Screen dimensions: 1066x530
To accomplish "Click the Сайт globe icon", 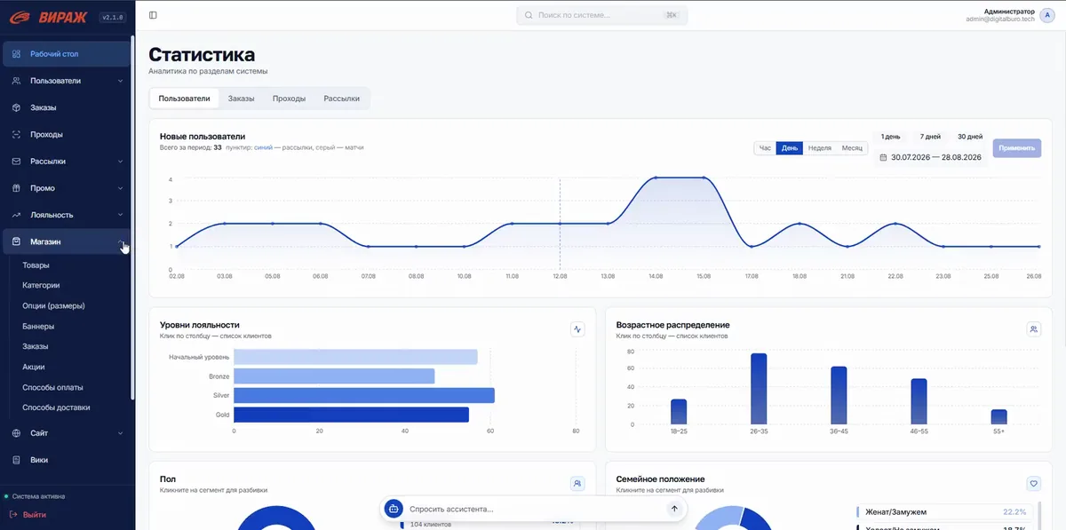I will pos(17,433).
